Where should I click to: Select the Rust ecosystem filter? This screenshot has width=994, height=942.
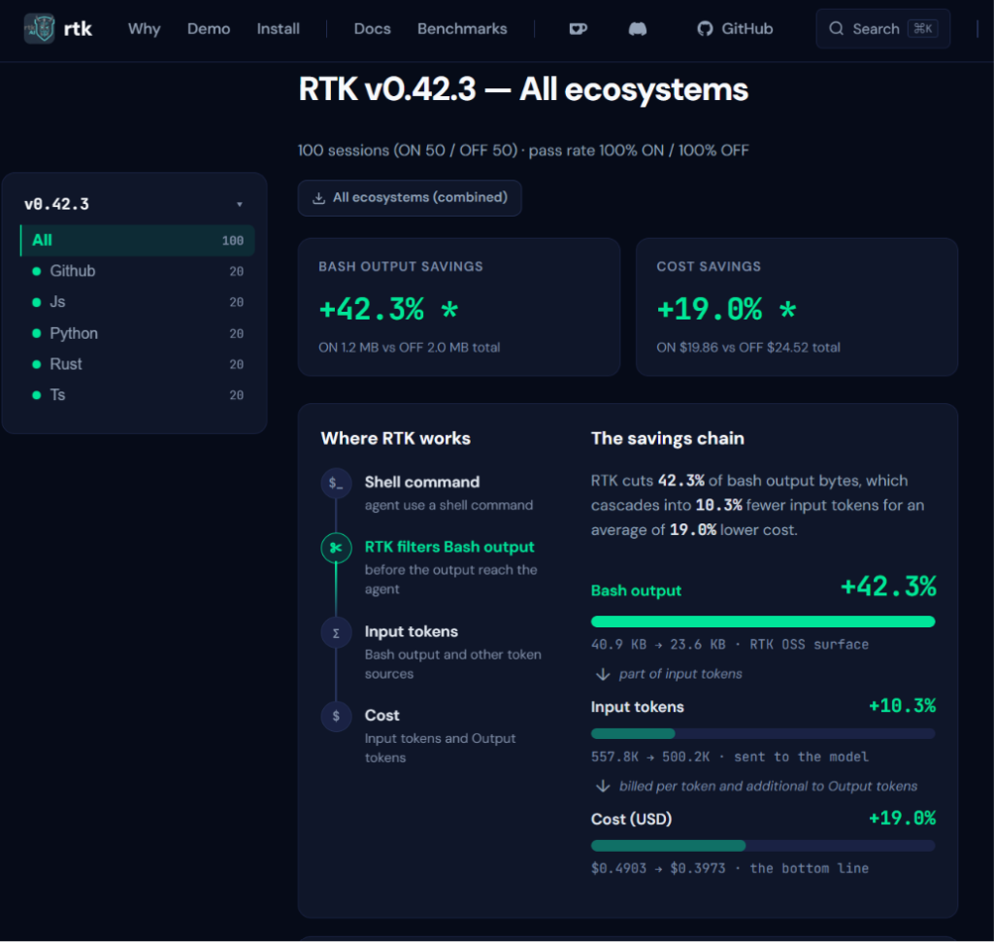[x=138, y=364]
